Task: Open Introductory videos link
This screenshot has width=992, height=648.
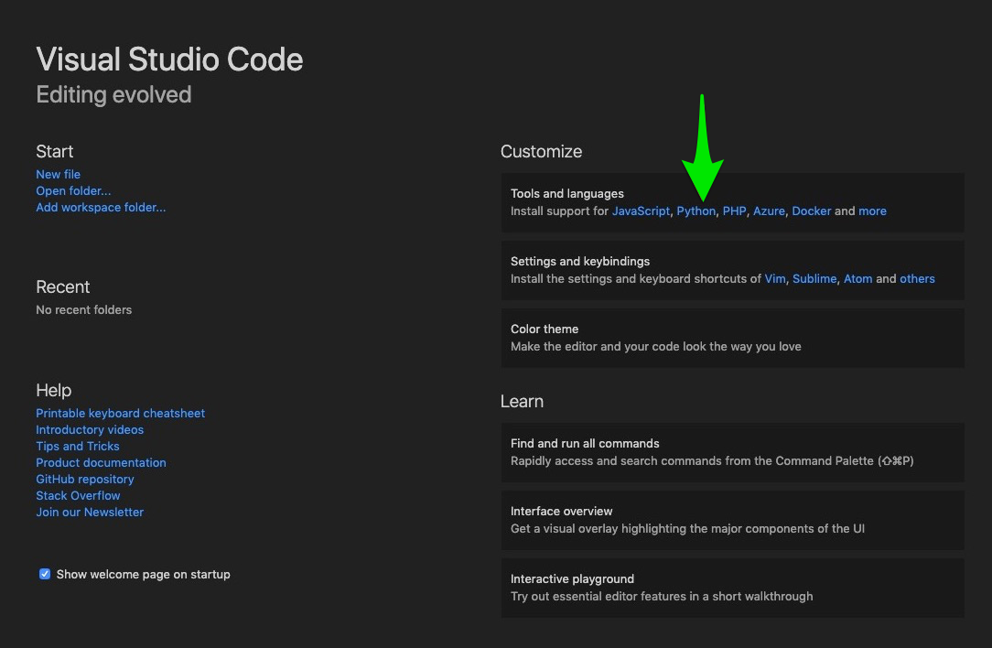Action: coord(90,429)
